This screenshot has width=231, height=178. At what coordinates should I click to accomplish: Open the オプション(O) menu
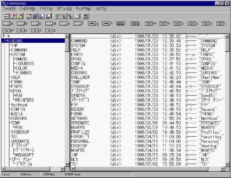(x=65, y=8)
